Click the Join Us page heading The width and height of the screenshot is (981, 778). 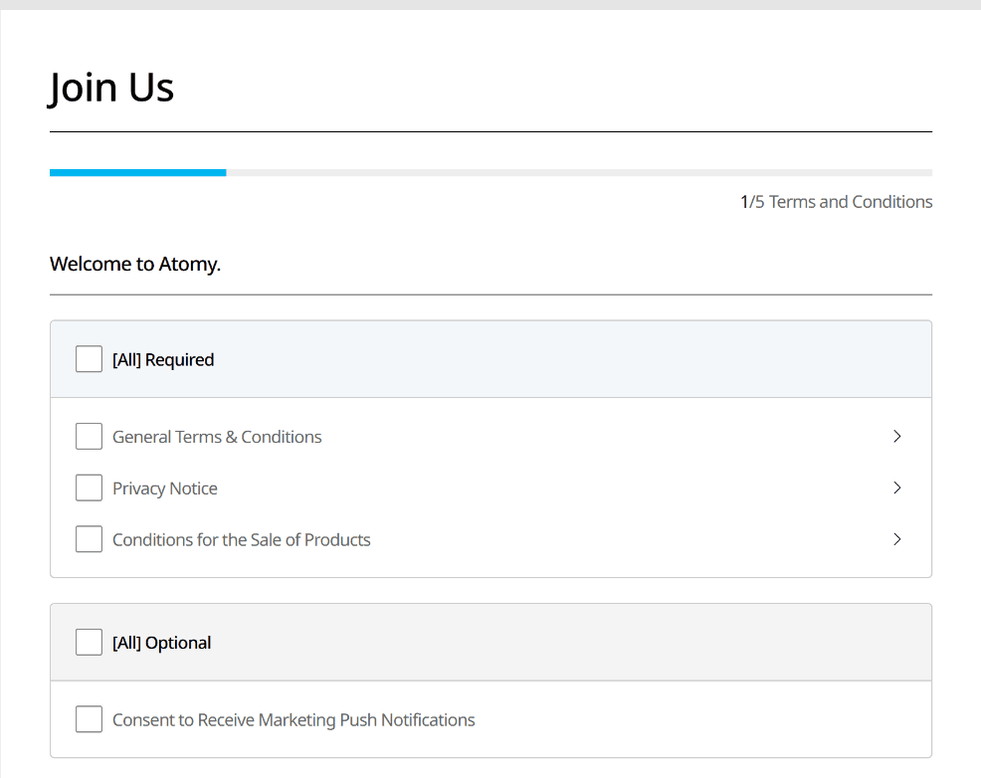[x=111, y=87]
